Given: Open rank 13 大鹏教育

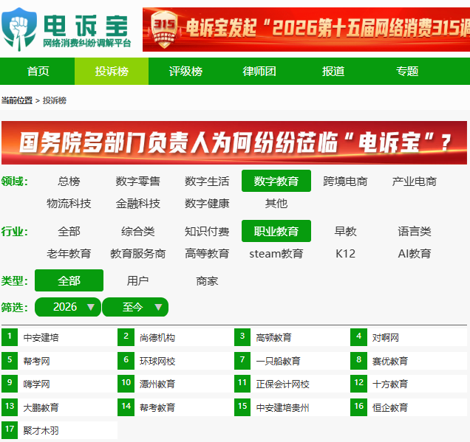Looking at the screenshot, I should (41, 407).
